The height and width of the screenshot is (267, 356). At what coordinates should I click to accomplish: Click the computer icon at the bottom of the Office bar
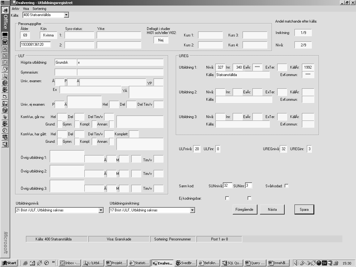[5, 144]
